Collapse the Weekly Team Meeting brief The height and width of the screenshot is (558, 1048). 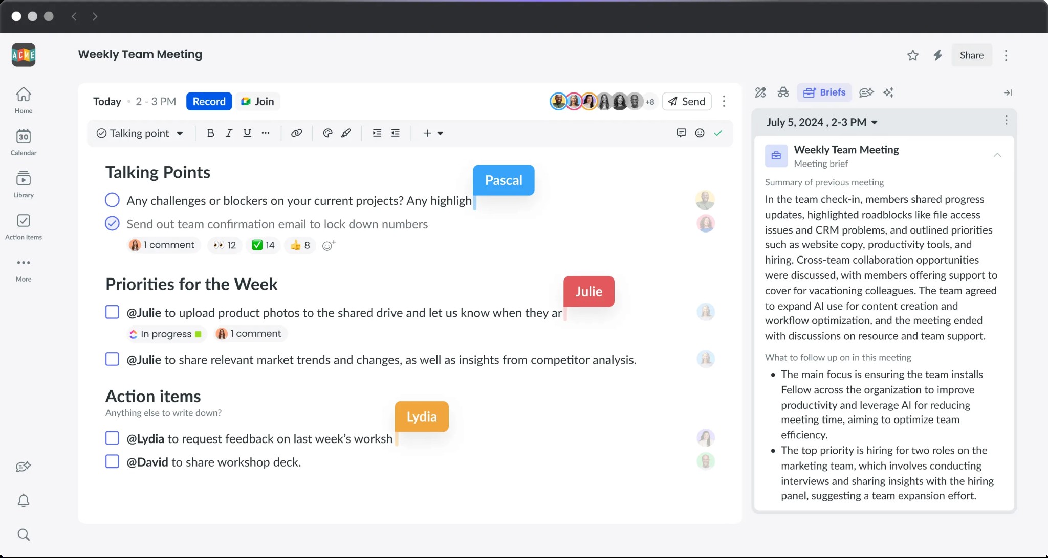click(997, 155)
